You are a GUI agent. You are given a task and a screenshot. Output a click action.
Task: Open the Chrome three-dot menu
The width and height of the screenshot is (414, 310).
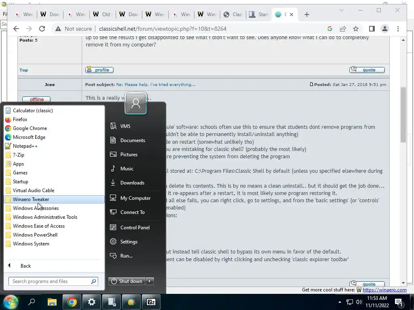(398, 29)
